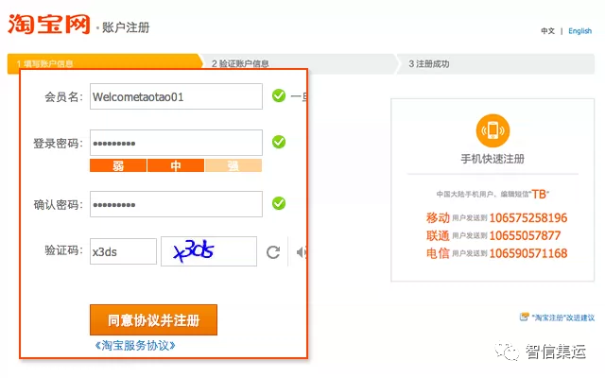
Task: Click the 登录密码 password field
Action: point(177,143)
